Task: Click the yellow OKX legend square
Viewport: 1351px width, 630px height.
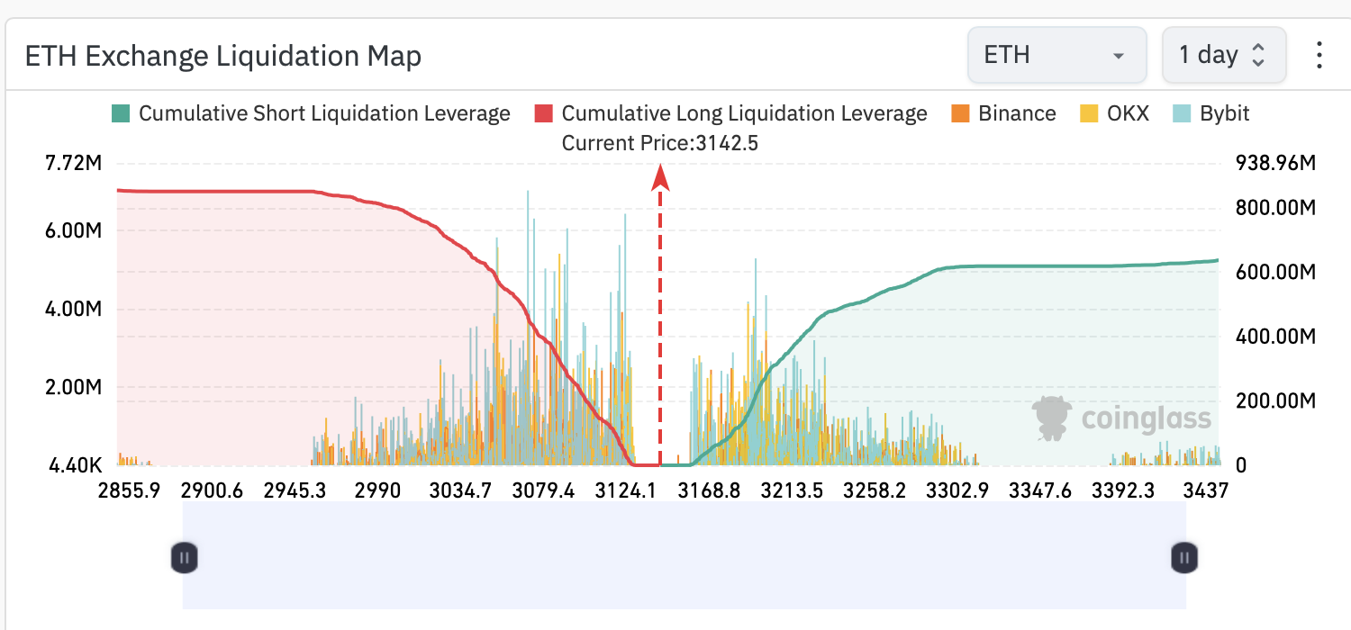Action: tap(1089, 114)
